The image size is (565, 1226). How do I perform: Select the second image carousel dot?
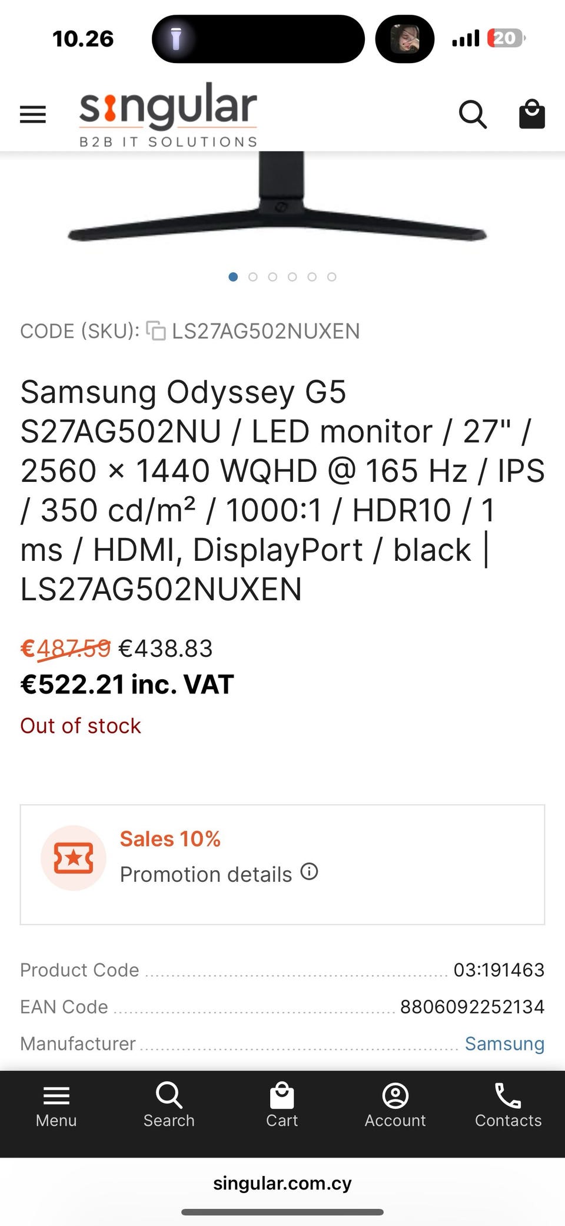click(x=253, y=277)
